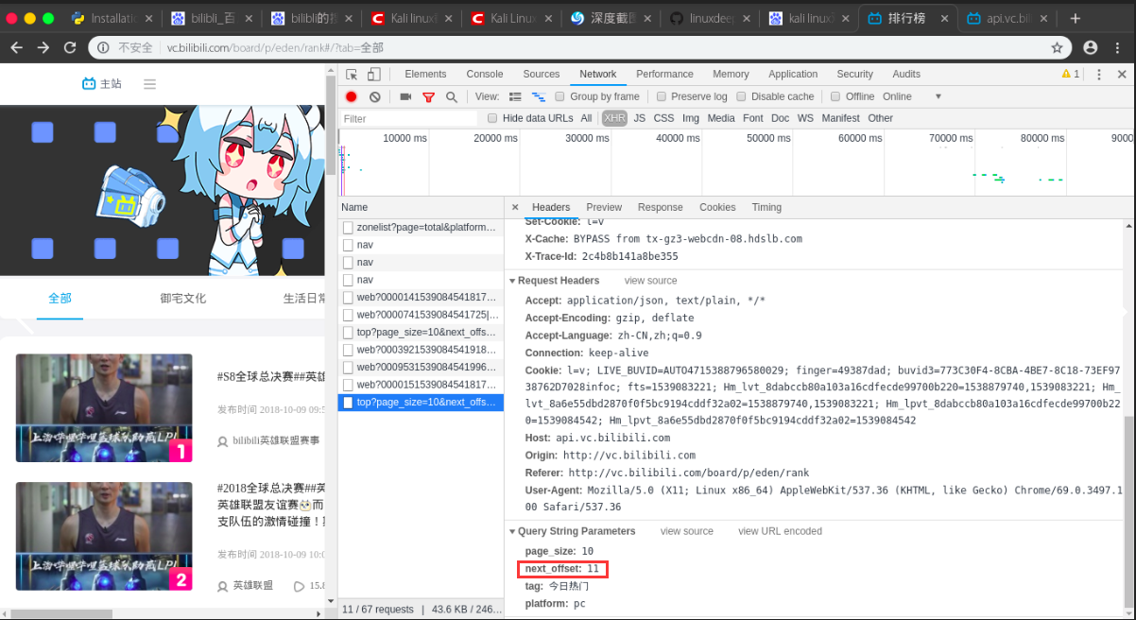Click the inspect element picker icon

tap(352, 75)
